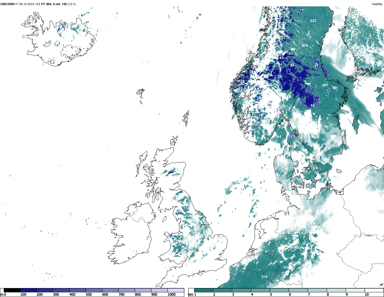This screenshot has width=384, height=297.
Task: Click the '222' visibility value in northern Sweden
Action: [313, 21]
